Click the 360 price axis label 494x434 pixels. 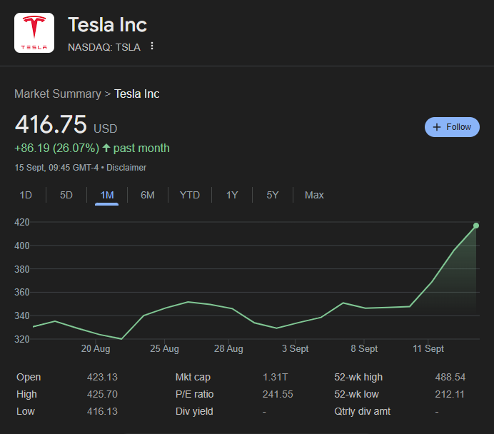(21, 292)
